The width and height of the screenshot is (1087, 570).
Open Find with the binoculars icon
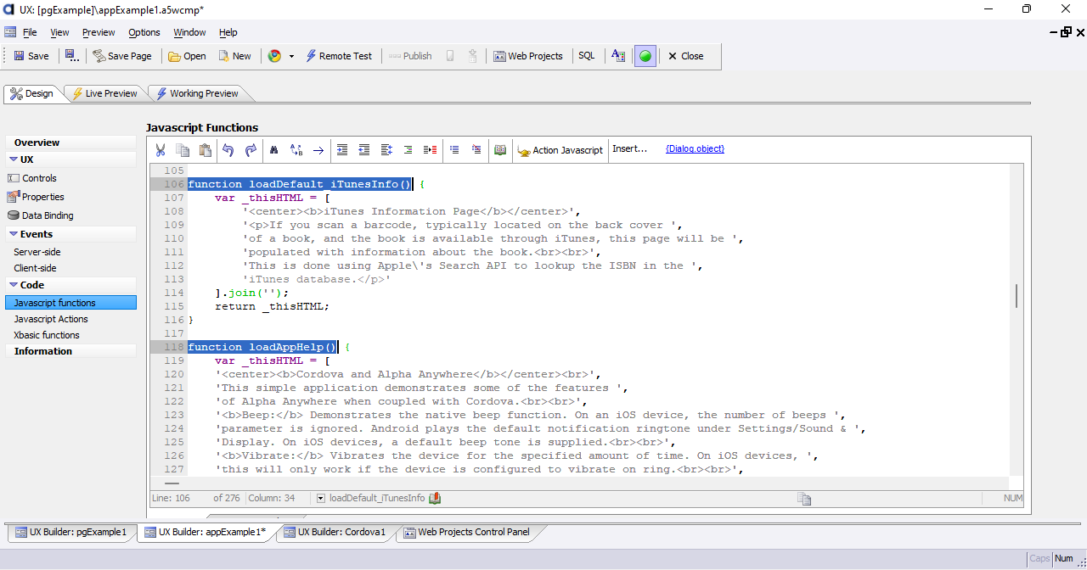pos(274,150)
